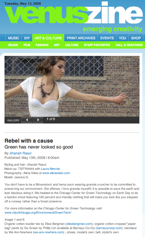This screenshot has height=240, width=145.
Task: Select the READS sub-menu item
Action: pyautogui.click(x=13, y=45)
